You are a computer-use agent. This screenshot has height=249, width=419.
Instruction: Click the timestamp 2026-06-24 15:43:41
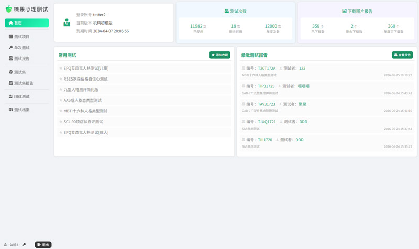(x=398, y=93)
